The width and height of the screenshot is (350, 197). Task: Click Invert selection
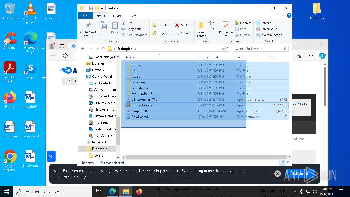tap(269, 35)
